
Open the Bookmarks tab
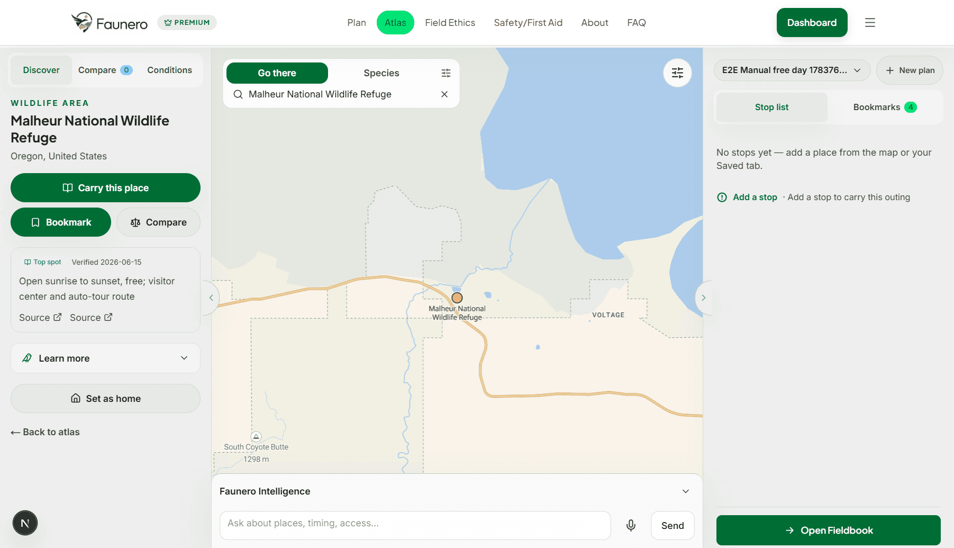tap(885, 107)
